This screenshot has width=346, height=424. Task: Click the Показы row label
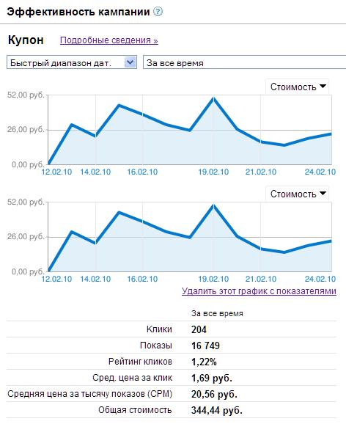[156, 346]
